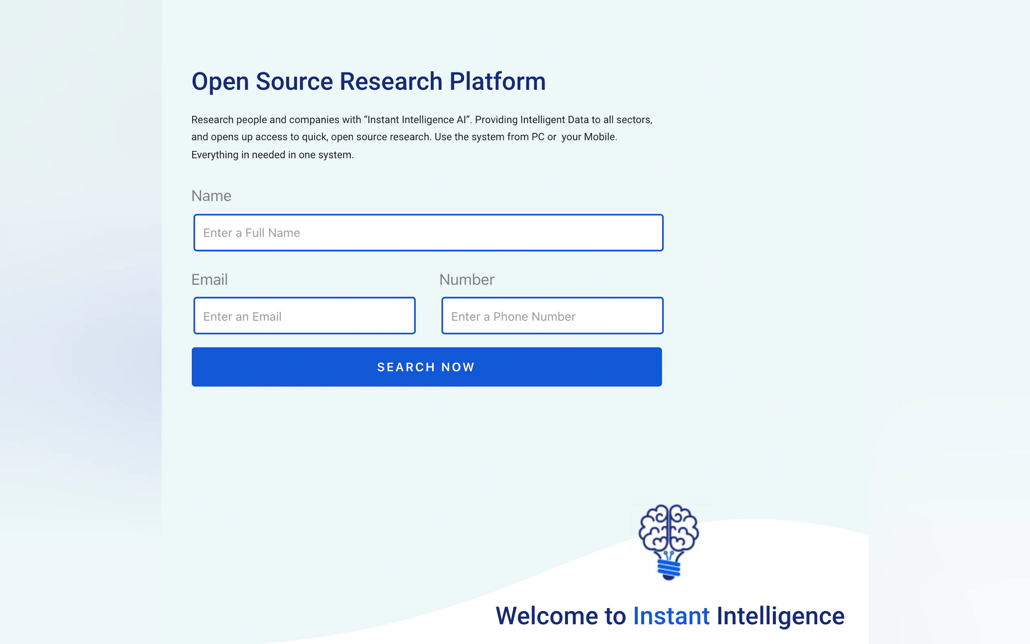Focus the Enter a Full Name field
Viewport: 1030px width, 644px height.
point(428,232)
